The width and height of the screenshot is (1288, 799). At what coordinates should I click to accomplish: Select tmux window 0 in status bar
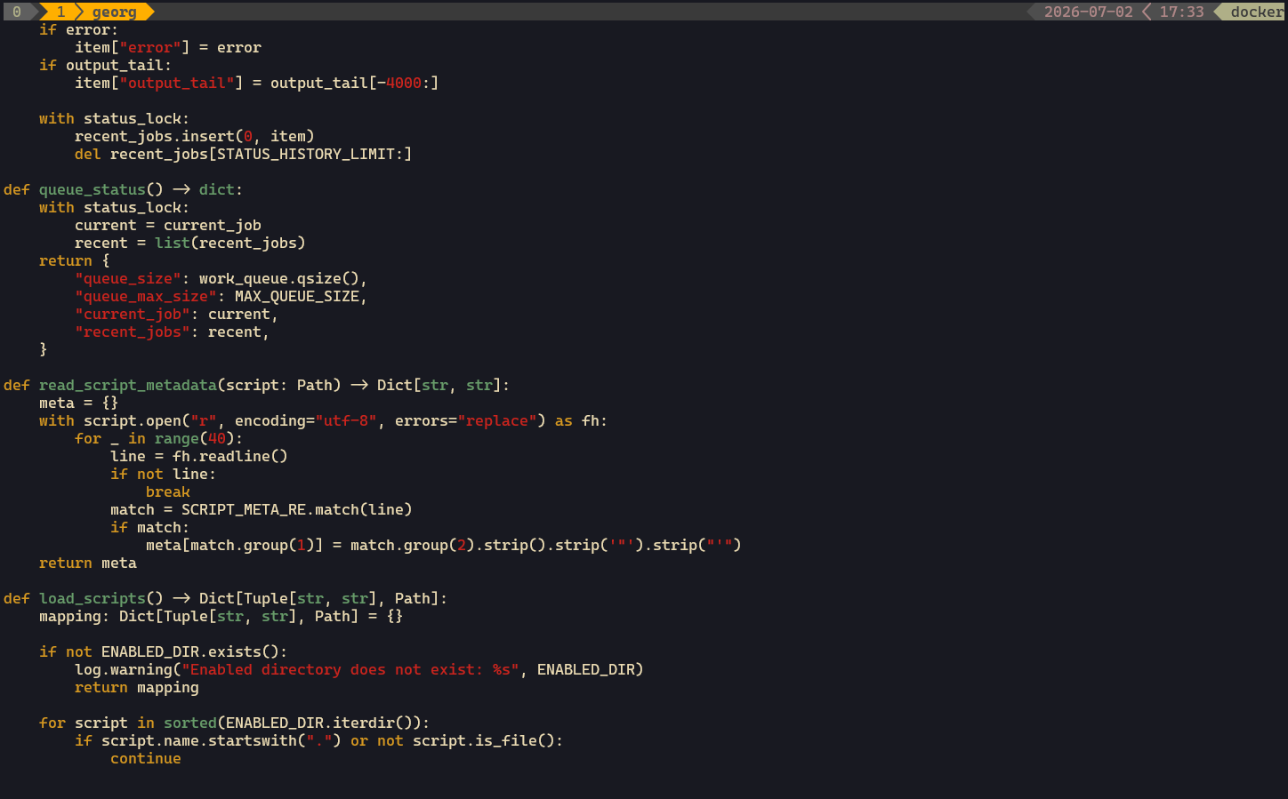[16, 12]
